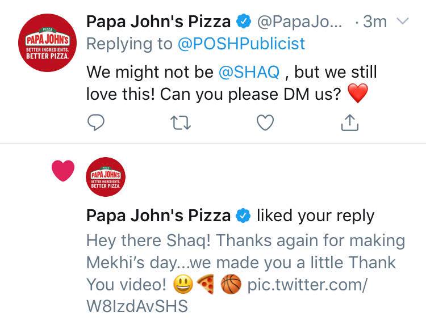Click the Papa John's Pizza name in tweet
Image resolution: width=426 pixels, height=321 pixels.
coord(158,22)
